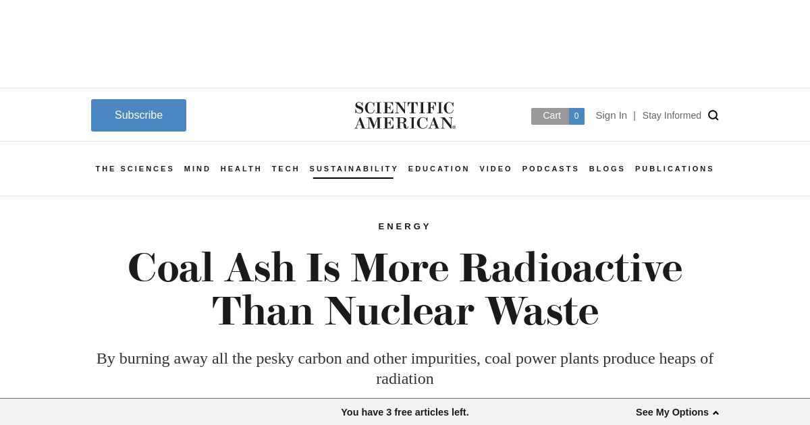Open the Publications menu
Viewport: 810px width, 425px height.
pos(674,169)
